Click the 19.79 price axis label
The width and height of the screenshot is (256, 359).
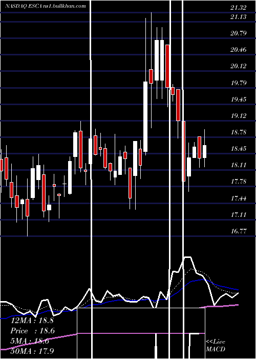tap(239, 83)
